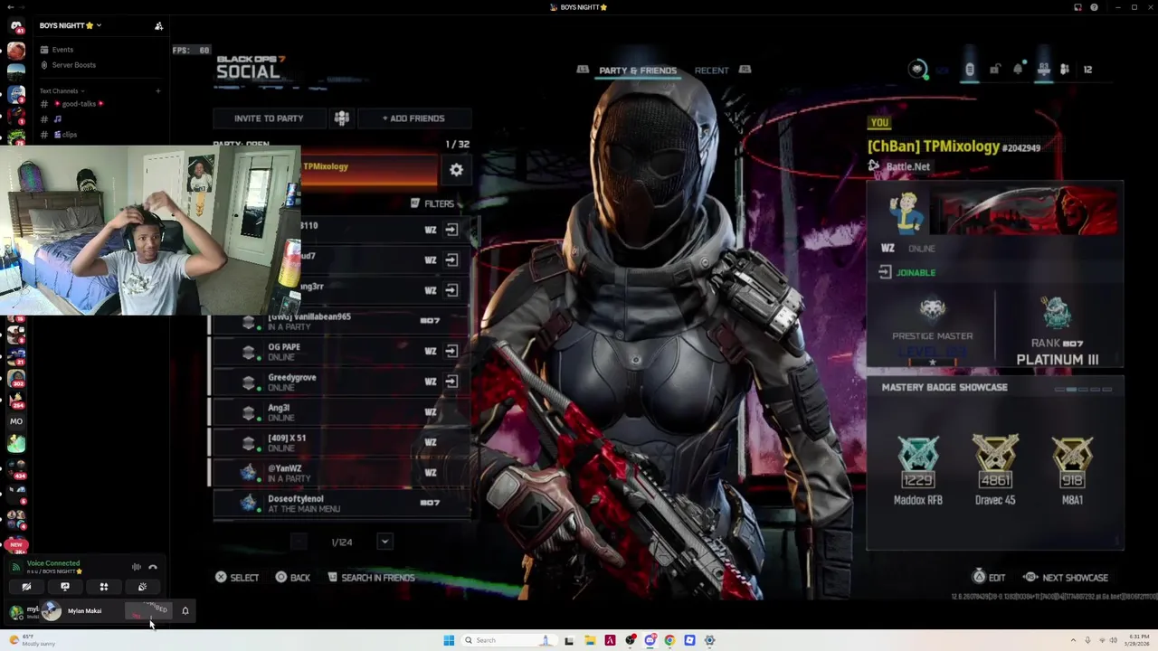Click Edit under the mastery badge showcase
Screen dimensions: 1158x651
pos(989,578)
